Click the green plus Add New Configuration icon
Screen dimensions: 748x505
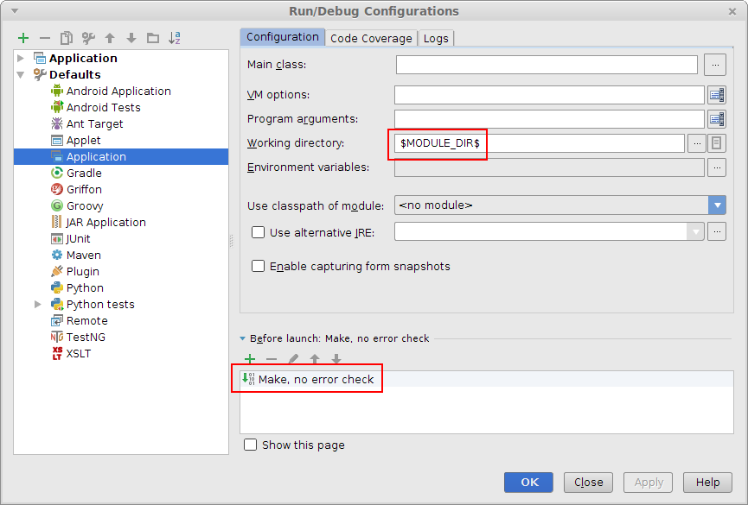pos(23,38)
